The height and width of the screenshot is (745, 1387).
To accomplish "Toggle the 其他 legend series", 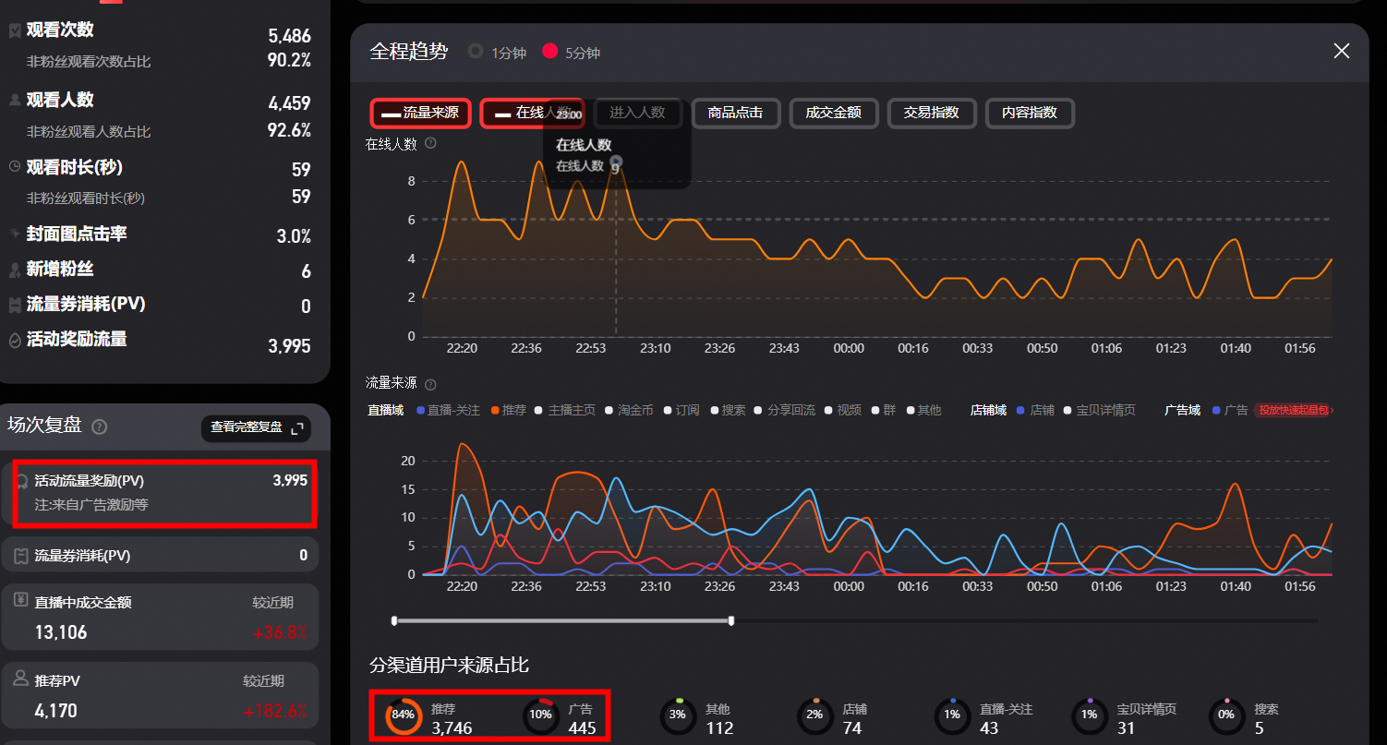I will tap(924, 410).
